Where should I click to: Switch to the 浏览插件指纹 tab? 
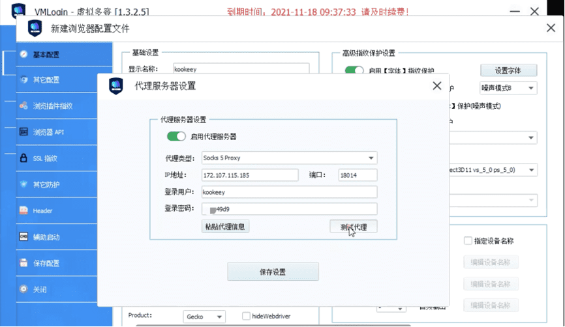point(57,106)
